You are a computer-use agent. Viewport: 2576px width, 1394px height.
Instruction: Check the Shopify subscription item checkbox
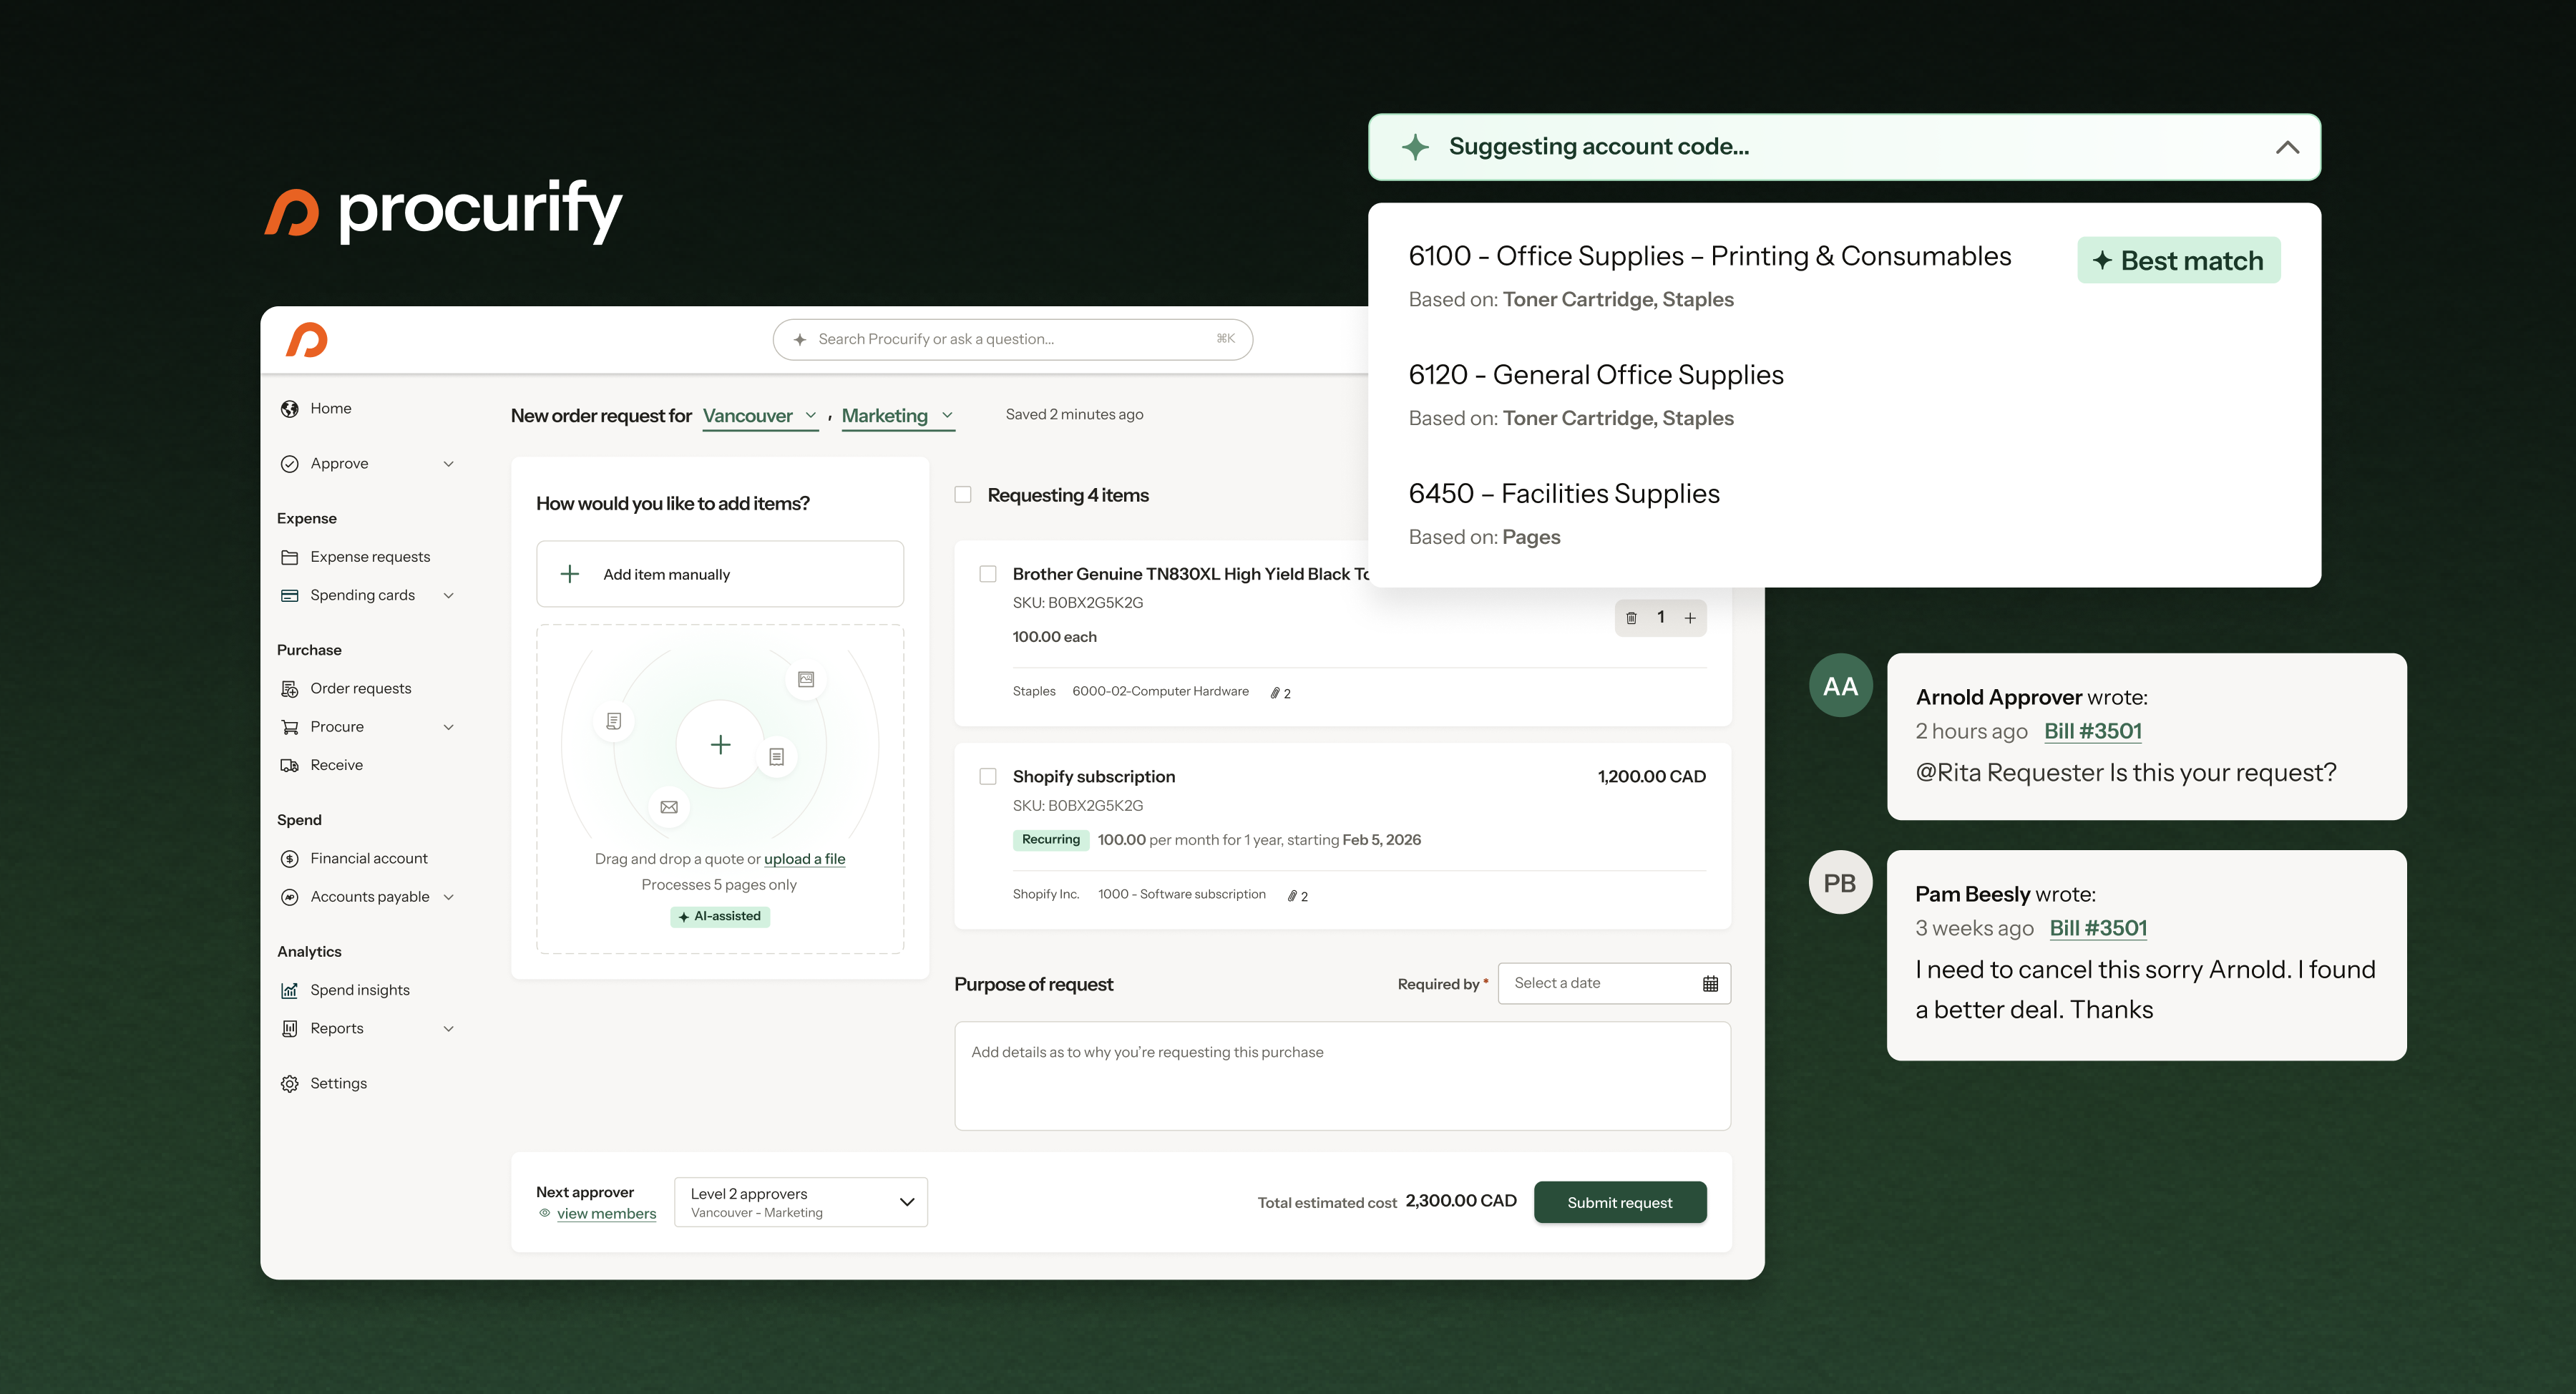click(988, 776)
